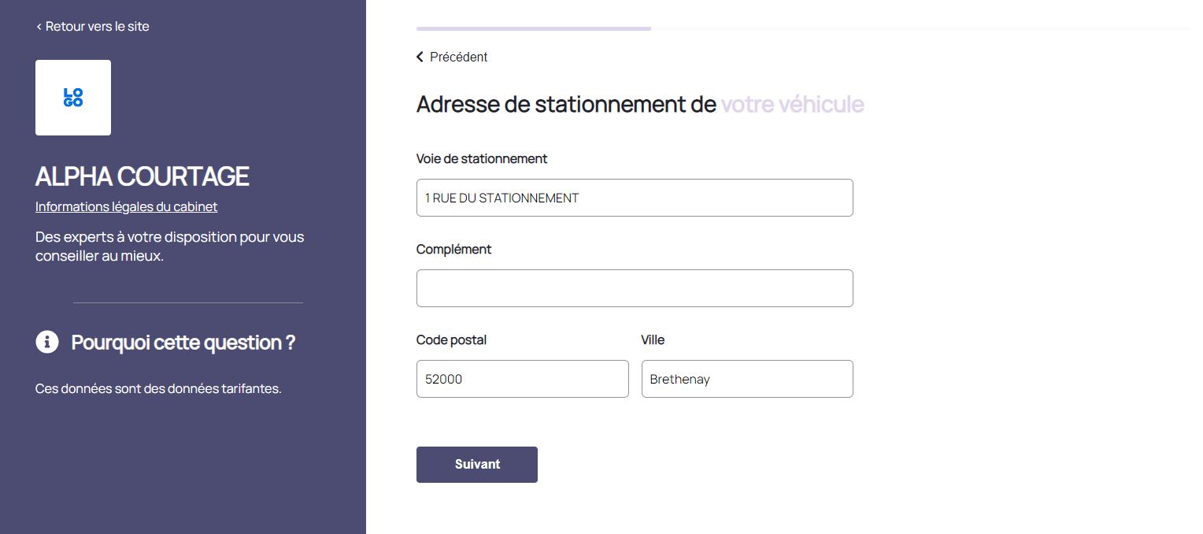Click the "Ville" field showing Brethenay
This screenshot has height=534, width=1203.
(x=746, y=379)
